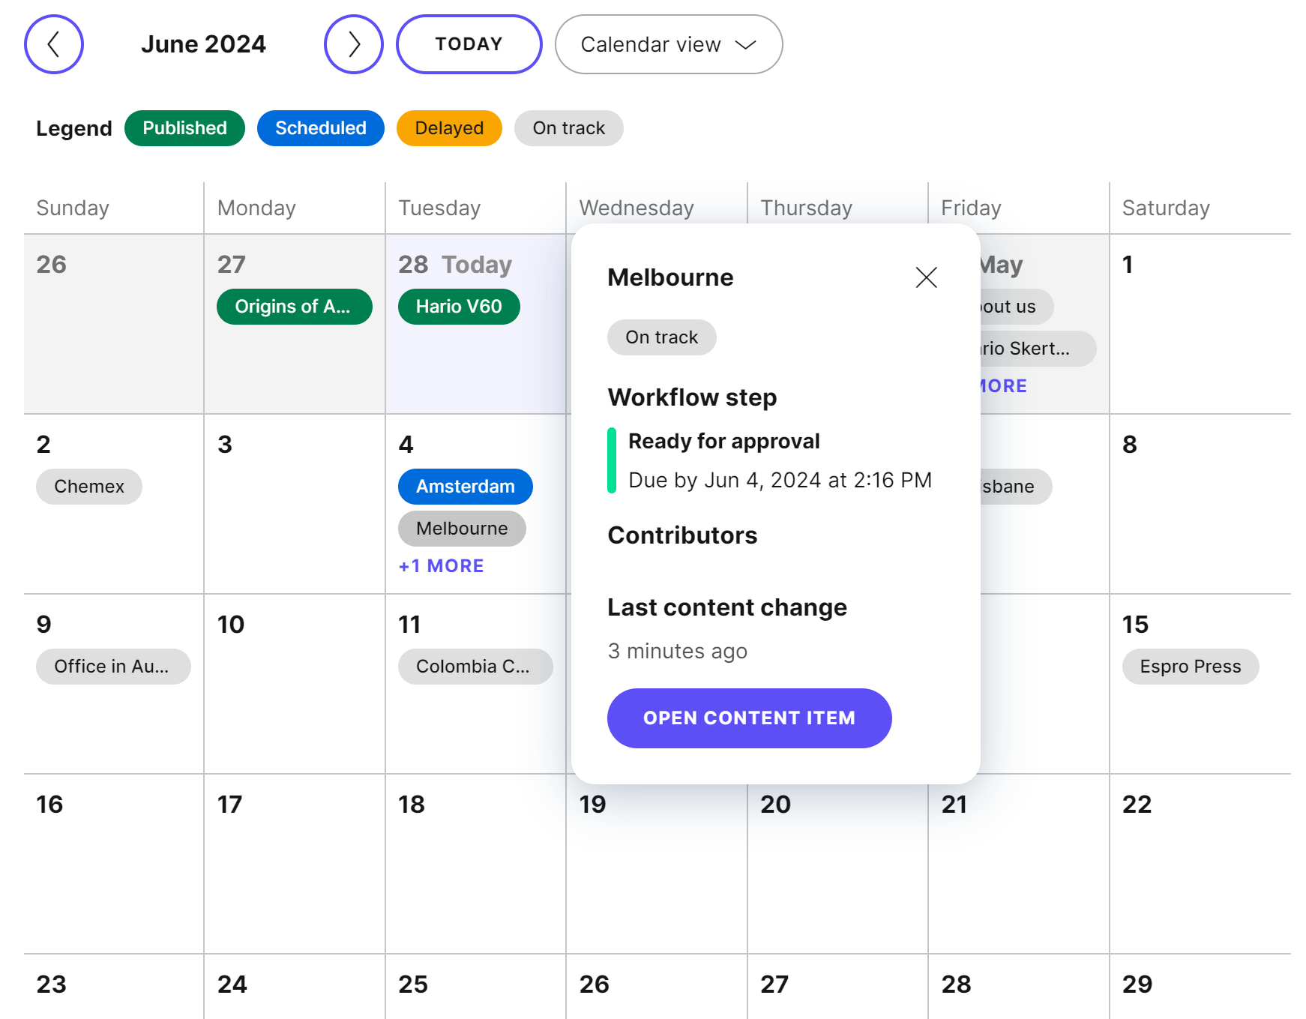The width and height of the screenshot is (1306, 1019).
Task: Toggle the Delayed legend filter
Action: pyautogui.click(x=448, y=127)
